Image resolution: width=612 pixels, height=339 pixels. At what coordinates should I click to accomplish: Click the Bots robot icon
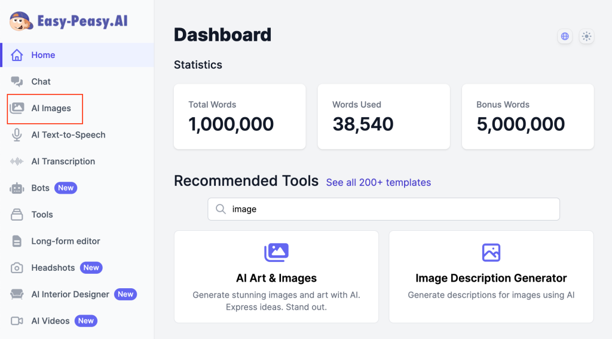pos(17,188)
